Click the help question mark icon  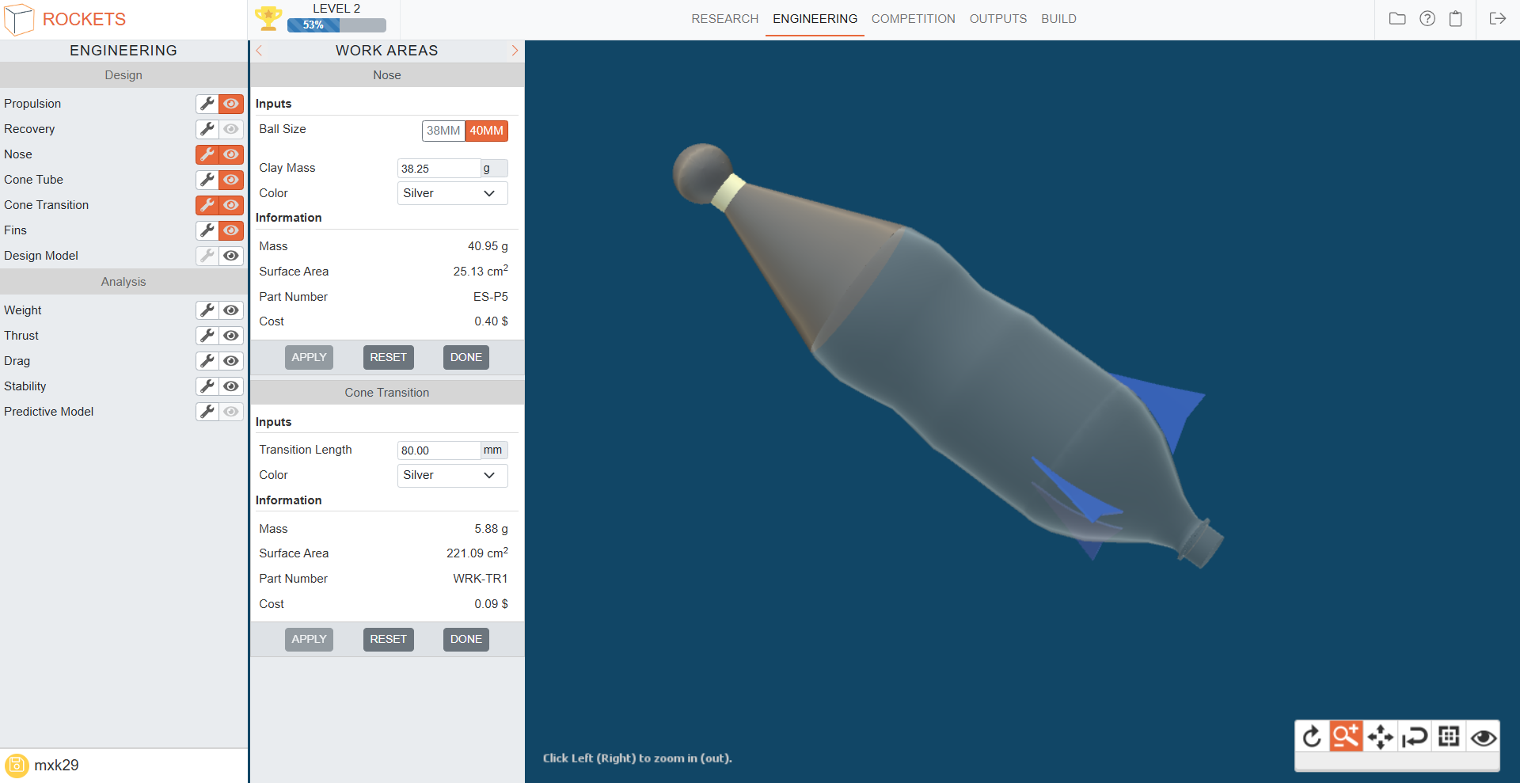point(1427,19)
